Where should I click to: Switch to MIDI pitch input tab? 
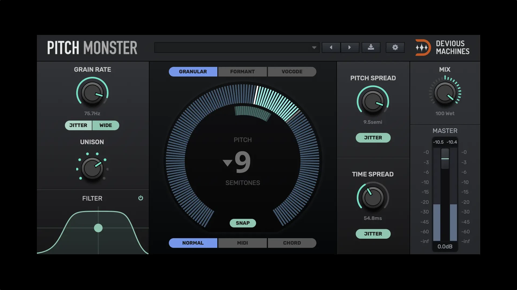242,243
